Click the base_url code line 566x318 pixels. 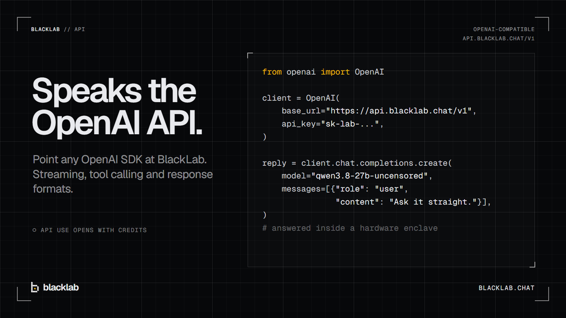click(x=379, y=111)
